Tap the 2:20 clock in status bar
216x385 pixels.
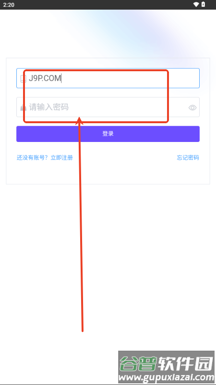pyautogui.click(x=9, y=5)
